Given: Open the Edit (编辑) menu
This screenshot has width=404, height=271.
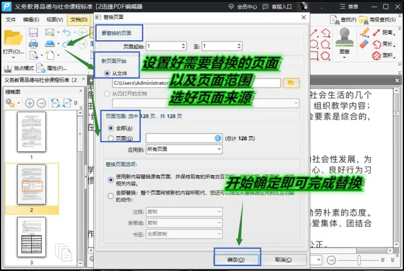Looking at the screenshot, I should [x=31, y=20].
